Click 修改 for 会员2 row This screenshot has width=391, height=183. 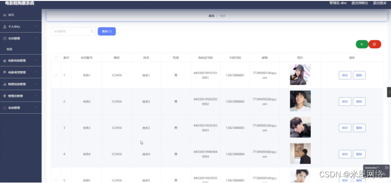[x=345, y=101]
